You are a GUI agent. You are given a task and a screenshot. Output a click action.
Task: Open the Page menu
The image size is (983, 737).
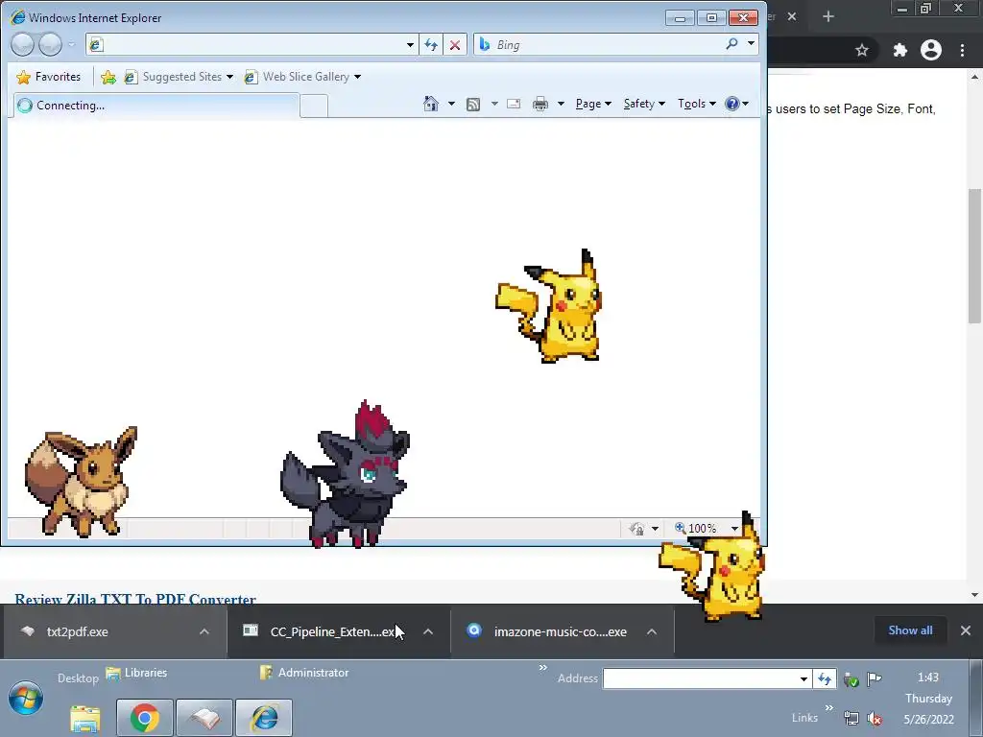[x=593, y=104]
